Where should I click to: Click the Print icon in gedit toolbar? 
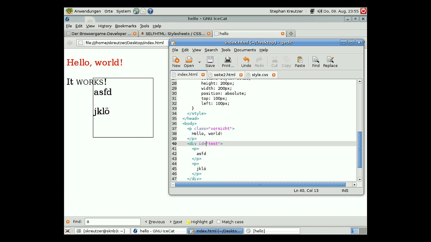pyautogui.click(x=228, y=62)
